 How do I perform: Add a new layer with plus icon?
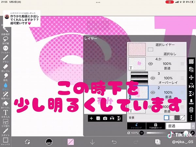click(x=91, y=118)
